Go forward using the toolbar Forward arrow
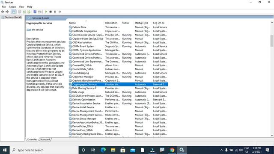Screen dimensions: 274x154 pos(7,12)
